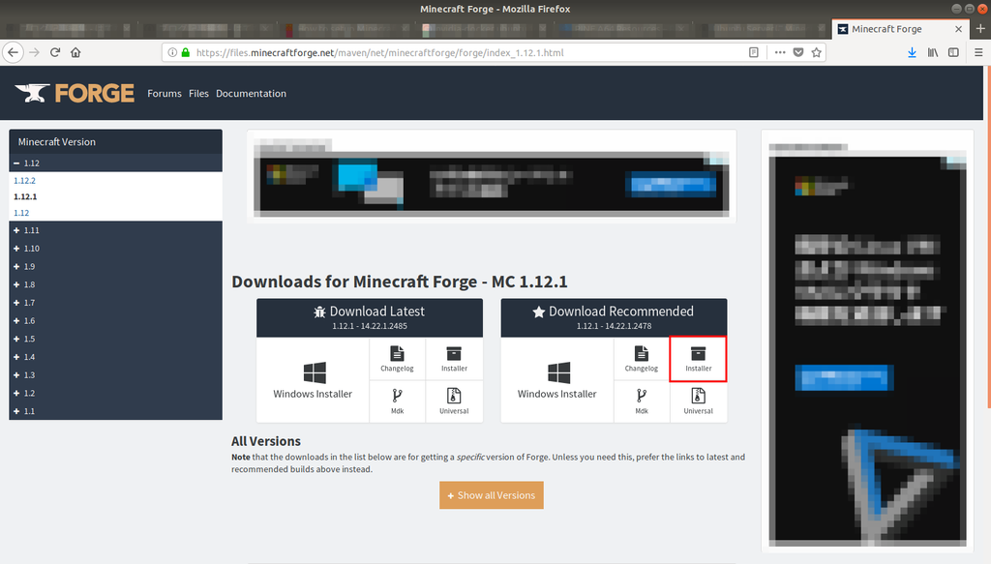Open the Firefox hamburger menu
This screenshot has width=991, height=564.
[978, 52]
